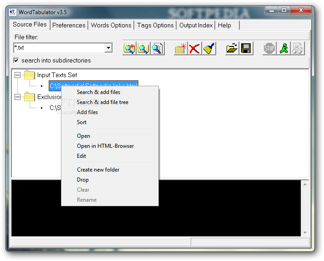Screen dimensions: 324x261
Task: Select the file under the Exclusion folder
Action: coord(55,108)
